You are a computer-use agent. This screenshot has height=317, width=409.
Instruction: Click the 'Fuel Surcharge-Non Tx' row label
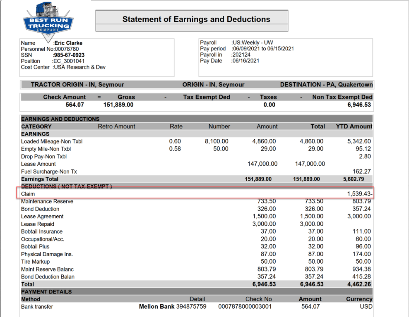(49, 172)
